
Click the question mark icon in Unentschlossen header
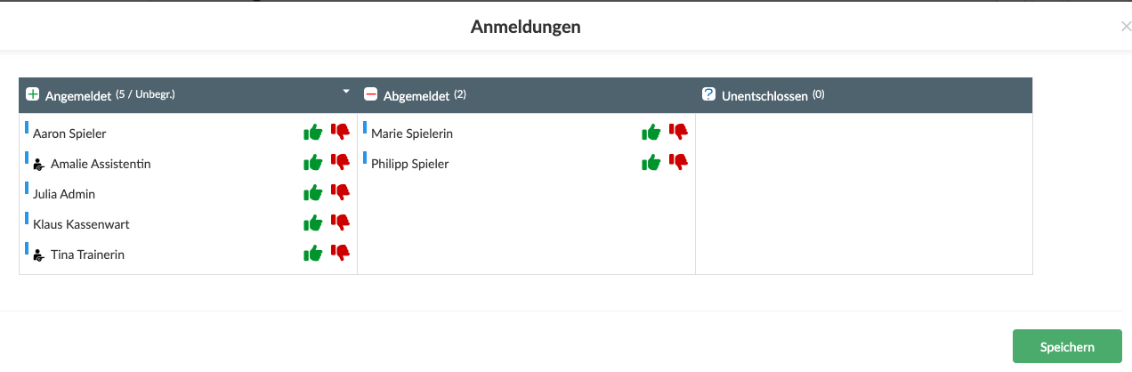pyautogui.click(x=709, y=94)
